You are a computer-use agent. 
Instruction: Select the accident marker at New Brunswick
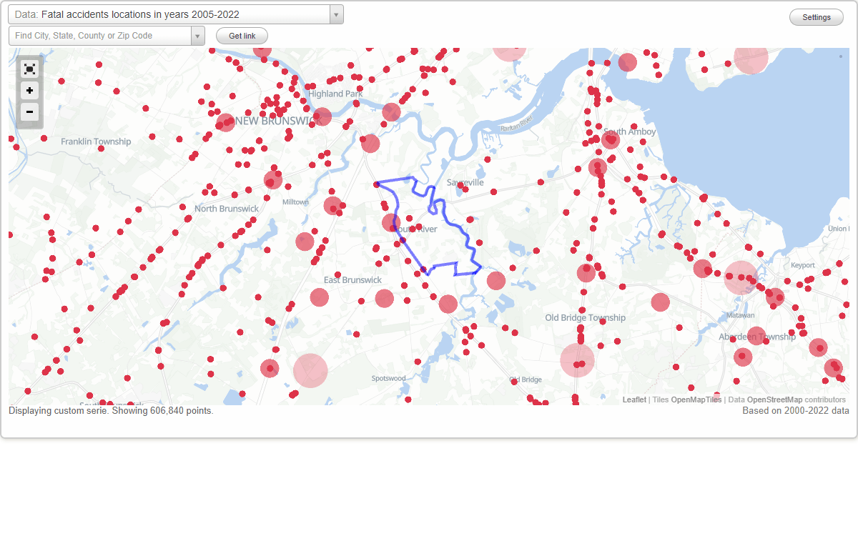tap(226, 123)
